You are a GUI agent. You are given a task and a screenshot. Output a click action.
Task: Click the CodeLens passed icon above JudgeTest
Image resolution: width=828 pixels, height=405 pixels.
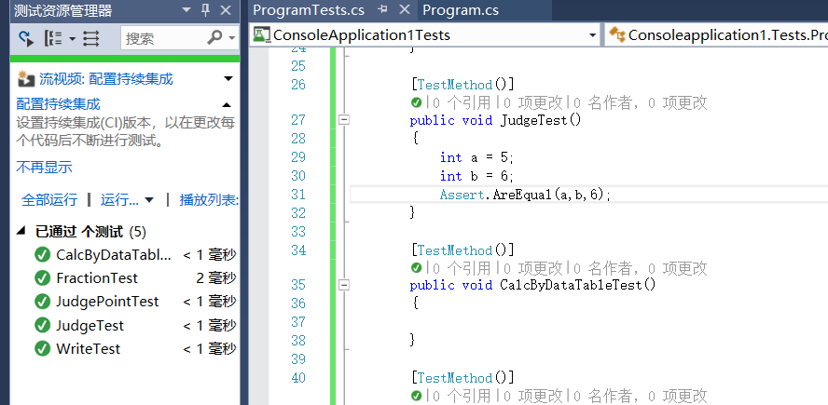[416, 102]
